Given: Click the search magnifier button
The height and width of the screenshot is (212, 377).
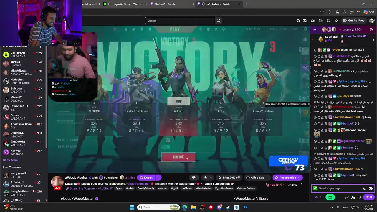Looking at the screenshot, I should 219,21.
